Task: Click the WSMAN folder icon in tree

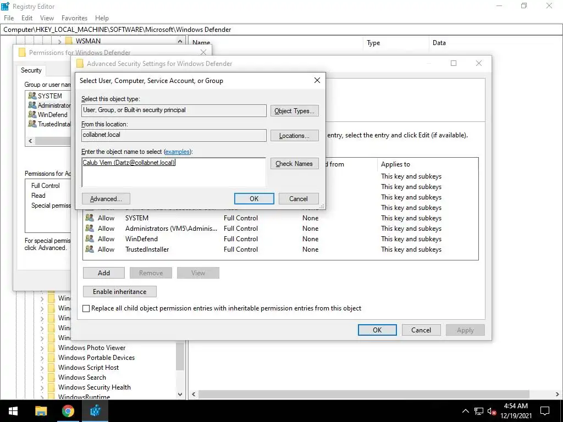Action: (69, 41)
